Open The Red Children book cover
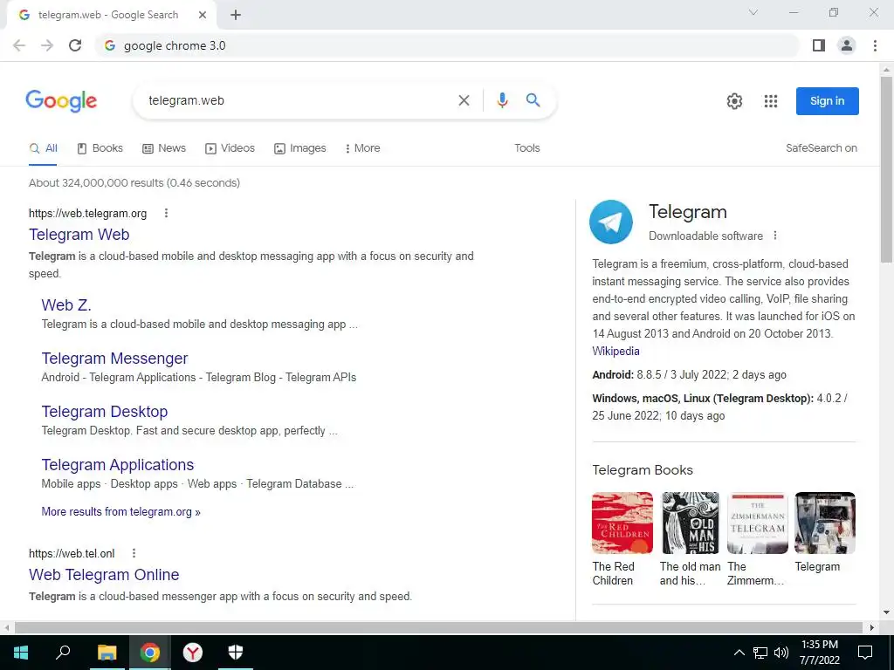 tap(622, 523)
